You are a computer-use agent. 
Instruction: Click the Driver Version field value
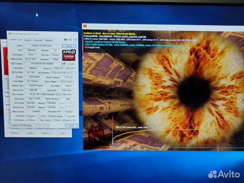[50, 94]
